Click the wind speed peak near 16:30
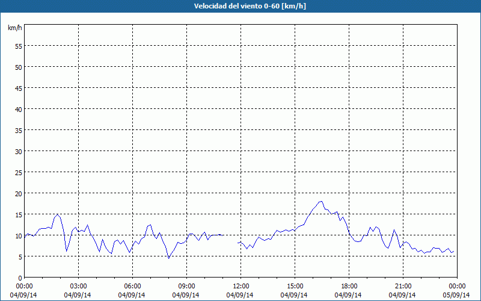This screenshot has width=481, height=301. tap(321, 202)
